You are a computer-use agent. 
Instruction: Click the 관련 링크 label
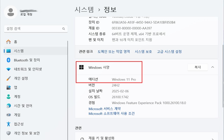[x=86, y=52]
